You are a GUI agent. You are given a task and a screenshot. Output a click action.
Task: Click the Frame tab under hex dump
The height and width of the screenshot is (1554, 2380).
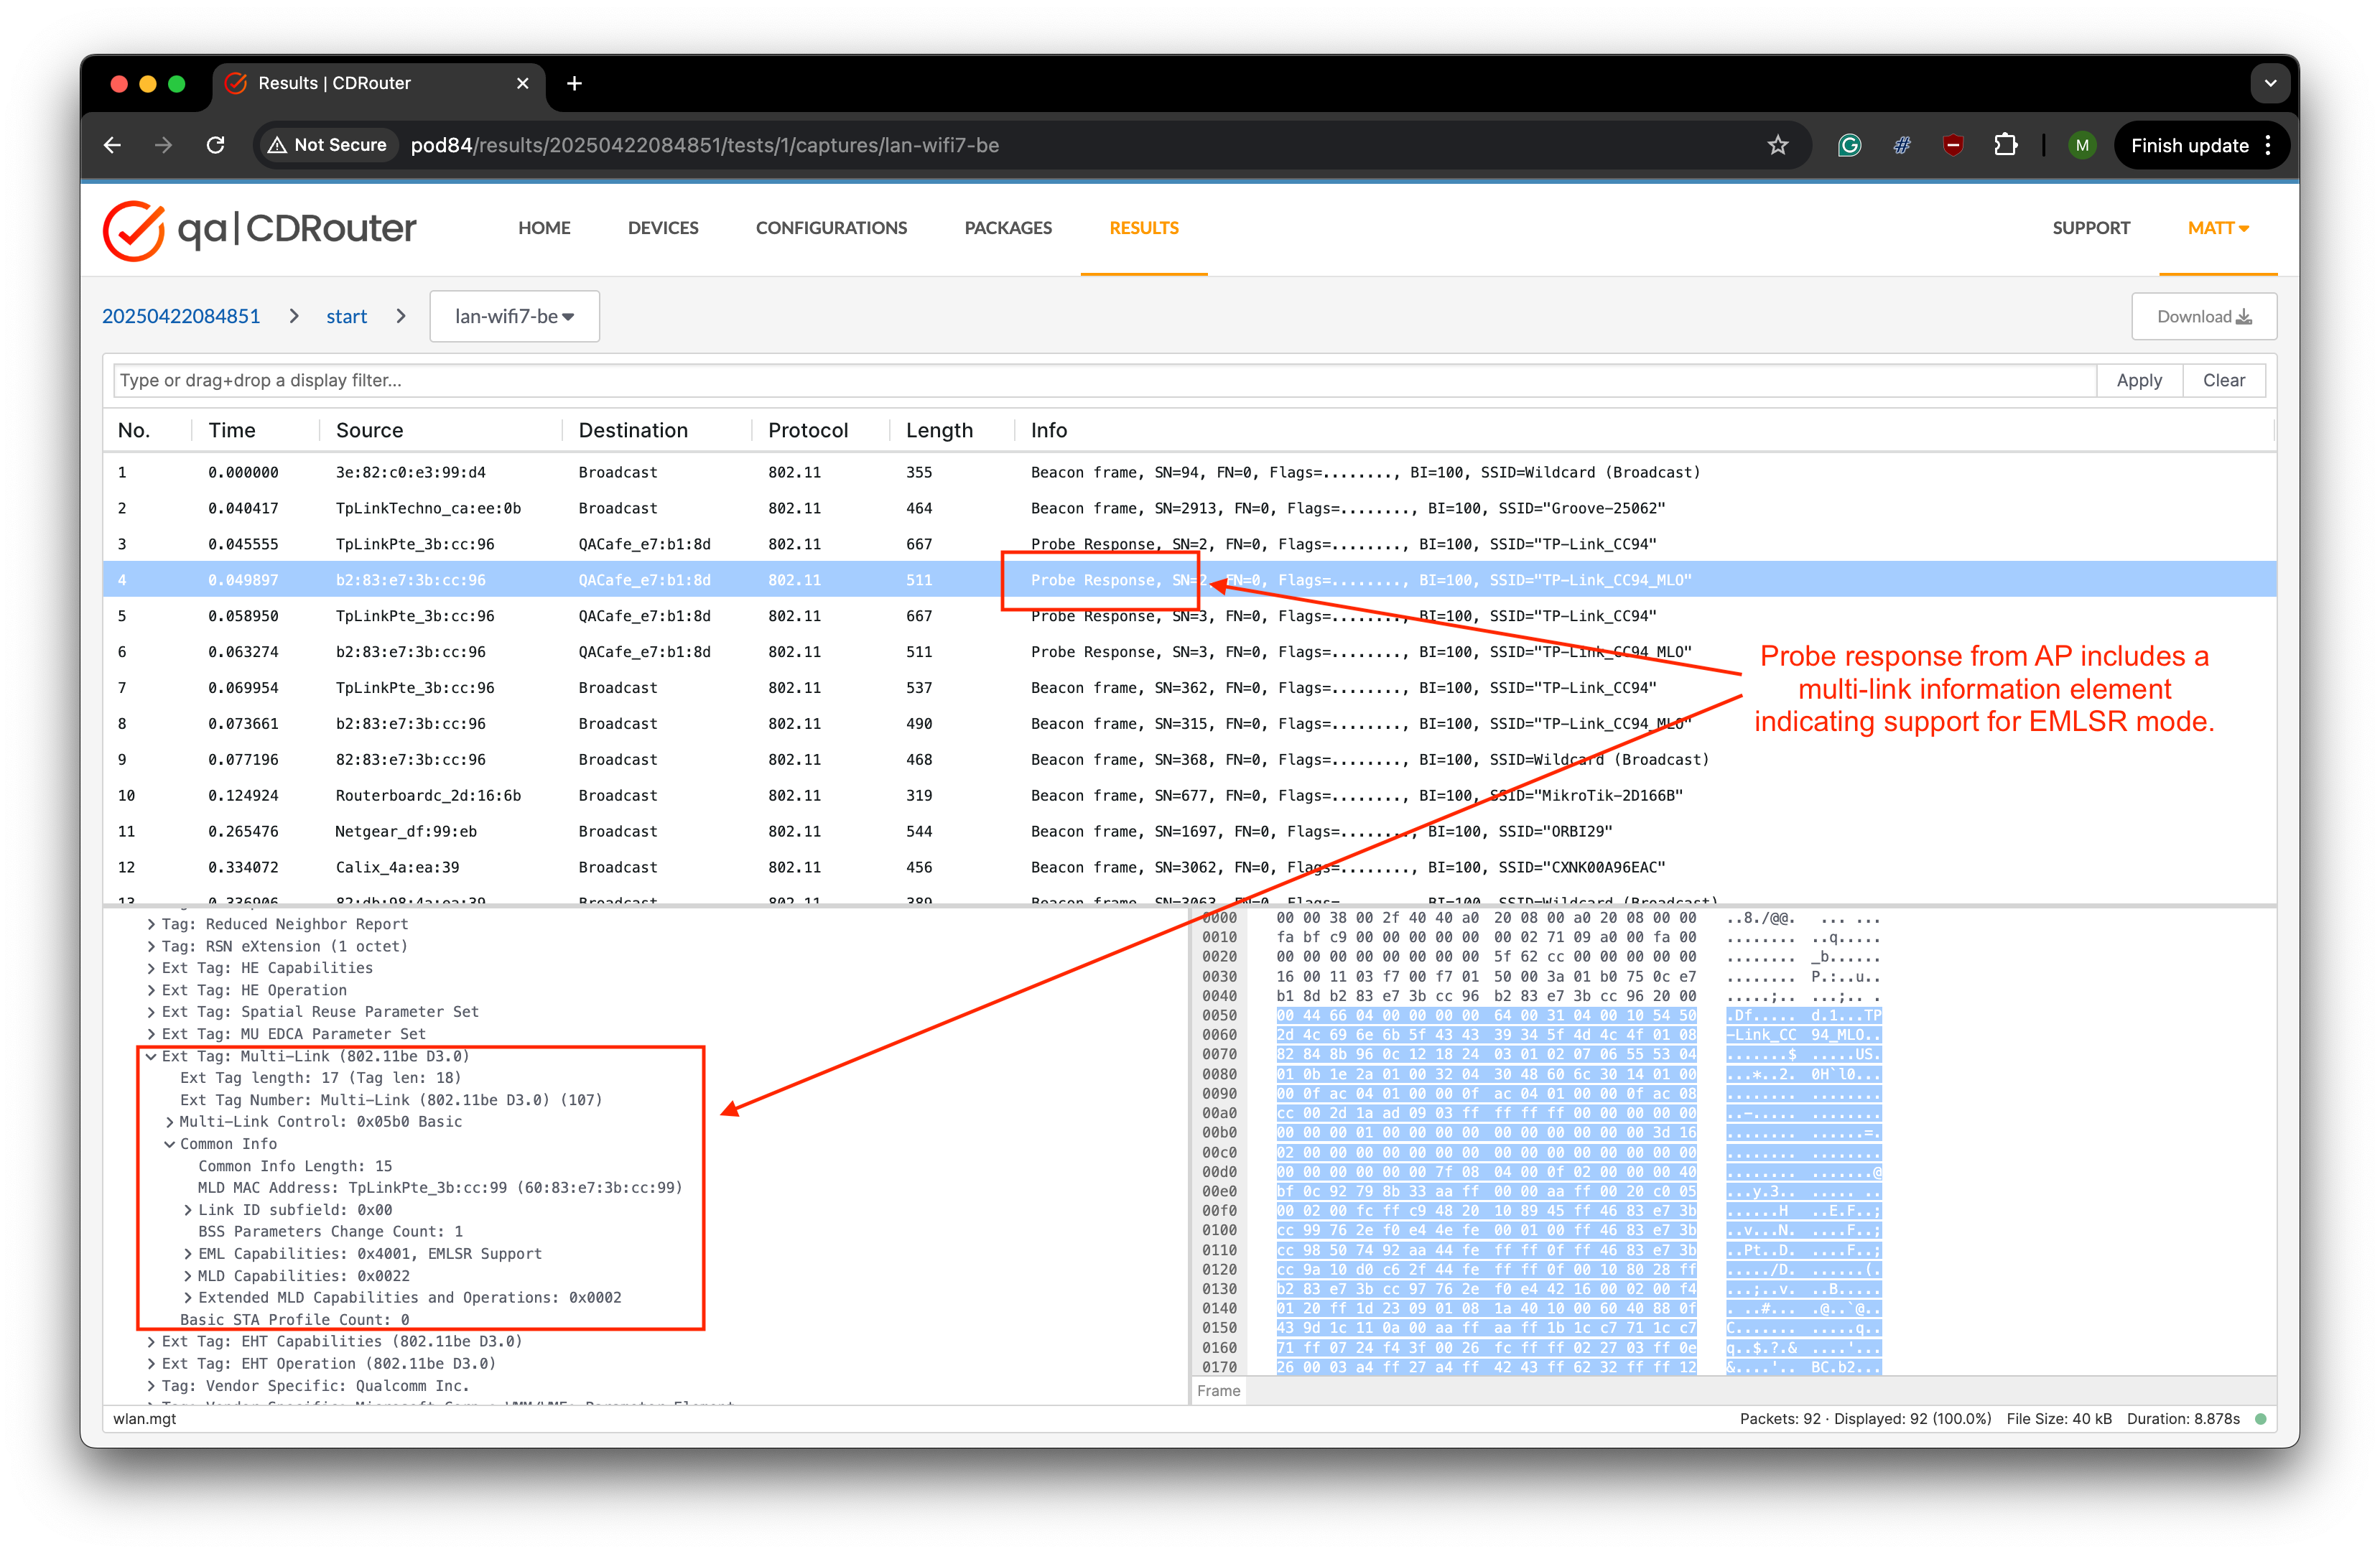[1218, 1391]
